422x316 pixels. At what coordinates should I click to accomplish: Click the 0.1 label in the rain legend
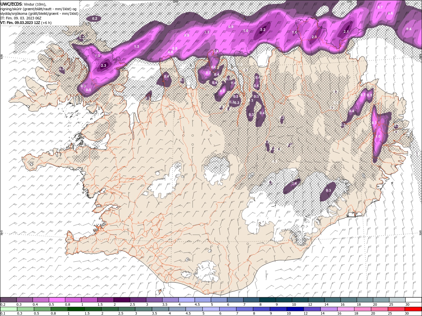tap(3, 313)
